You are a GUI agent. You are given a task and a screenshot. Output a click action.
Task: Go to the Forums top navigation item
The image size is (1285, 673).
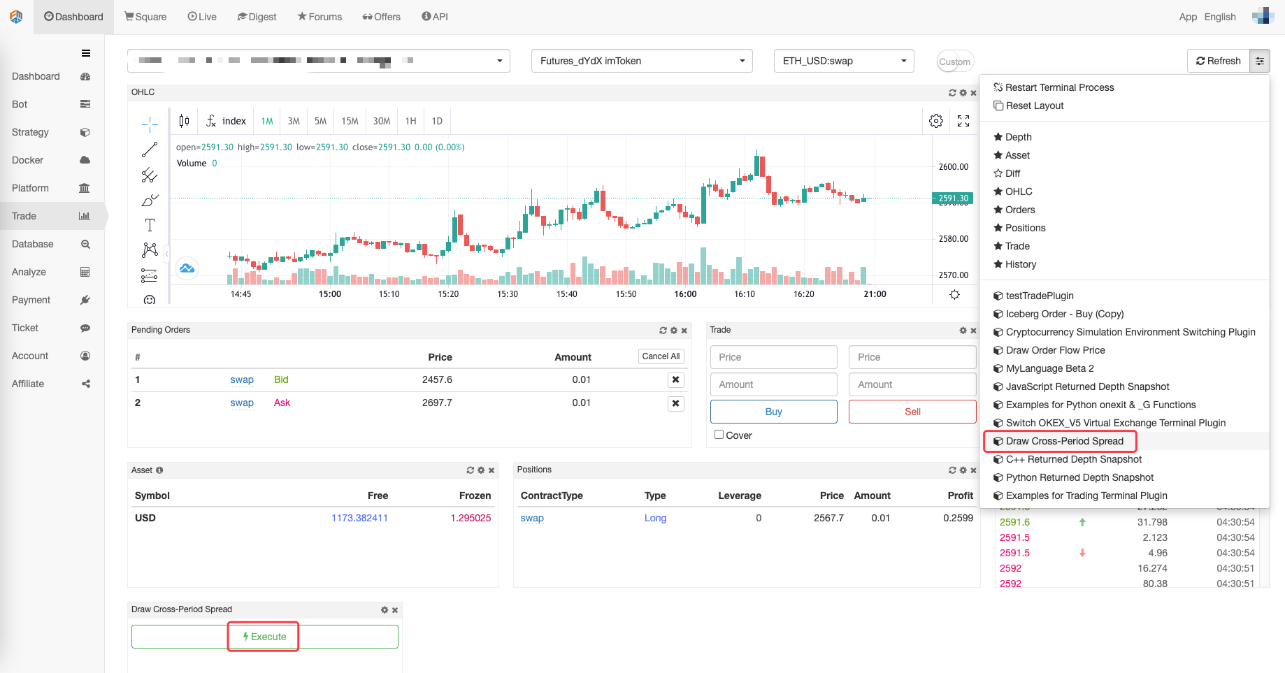[320, 17]
